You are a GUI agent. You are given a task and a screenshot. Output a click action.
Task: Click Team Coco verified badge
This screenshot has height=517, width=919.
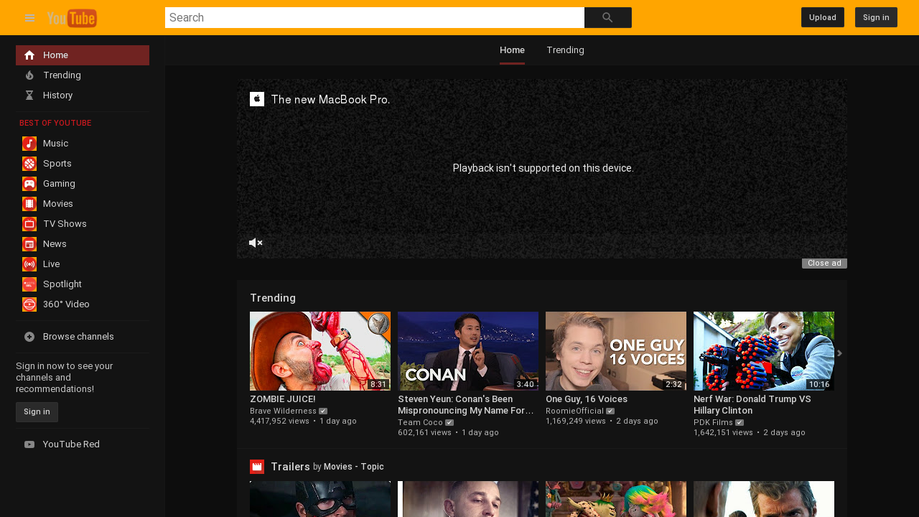[449, 423]
